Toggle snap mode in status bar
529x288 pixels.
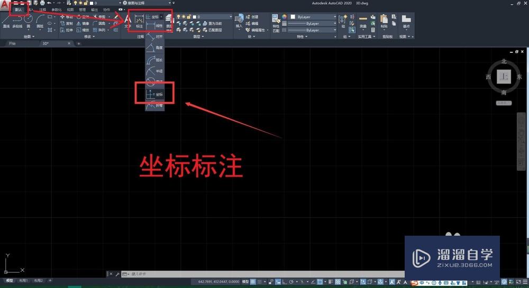tap(259, 282)
